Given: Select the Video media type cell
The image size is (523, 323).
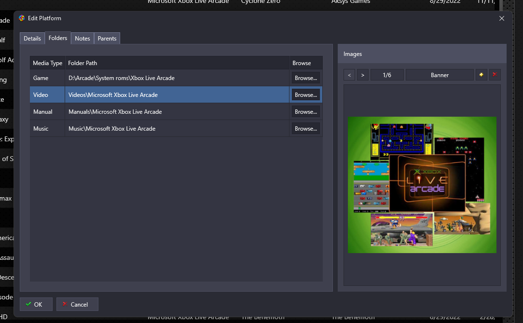Looking at the screenshot, I should tap(47, 95).
